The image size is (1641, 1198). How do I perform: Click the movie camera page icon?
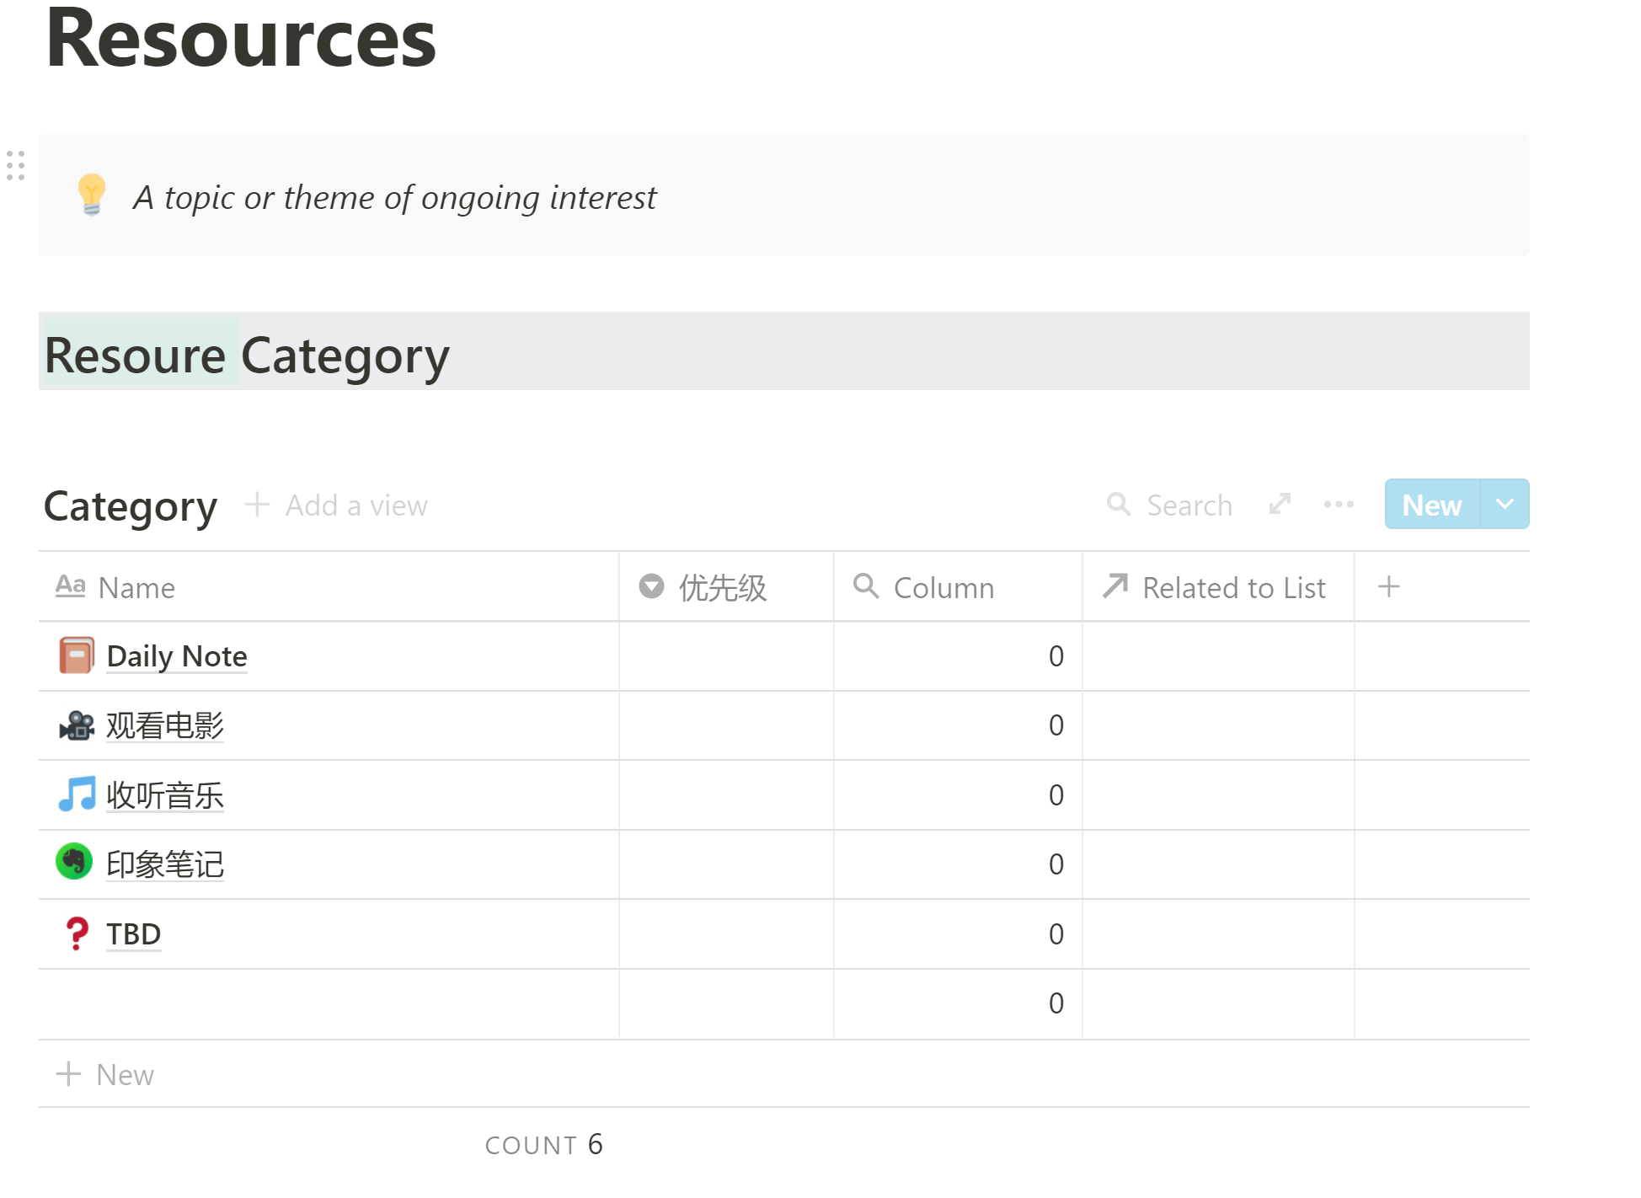pyautogui.click(x=76, y=725)
